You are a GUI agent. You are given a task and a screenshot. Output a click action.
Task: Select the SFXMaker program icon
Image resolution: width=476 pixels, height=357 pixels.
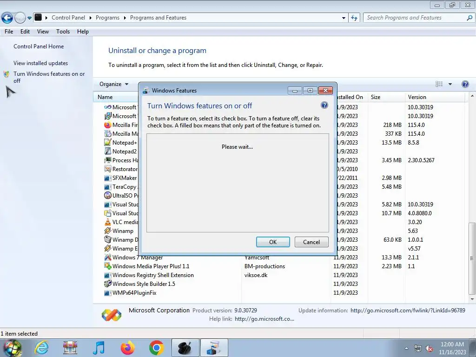(x=107, y=178)
